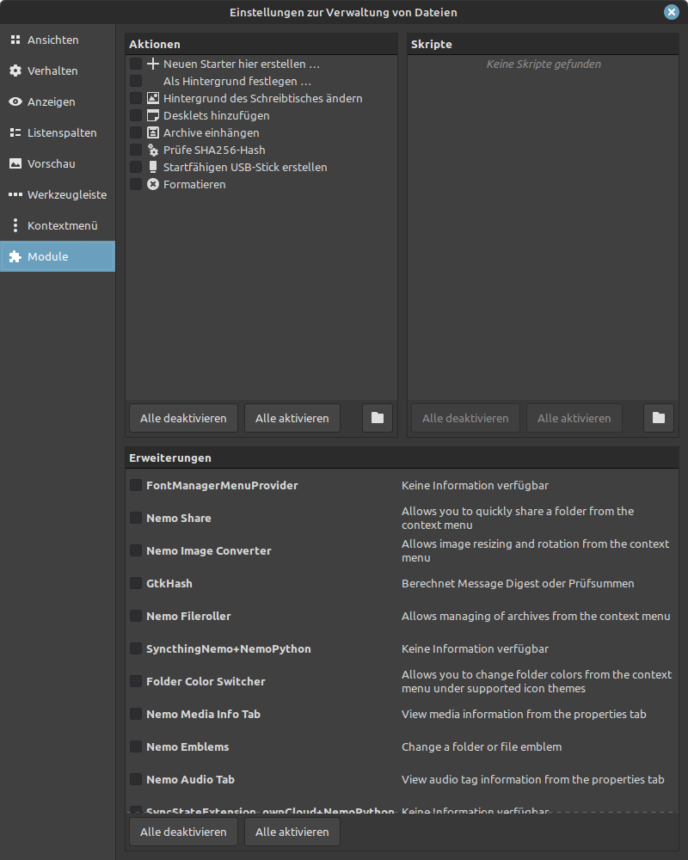Click 'View media information from the properties tab'
688x860 pixels.
(524, 714)
